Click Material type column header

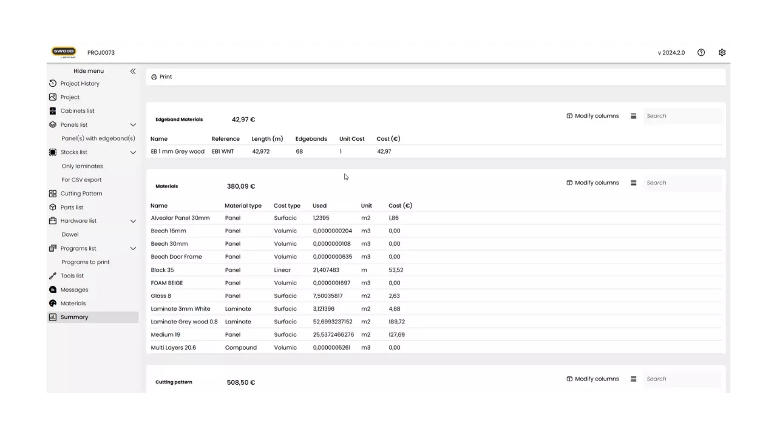243,206
